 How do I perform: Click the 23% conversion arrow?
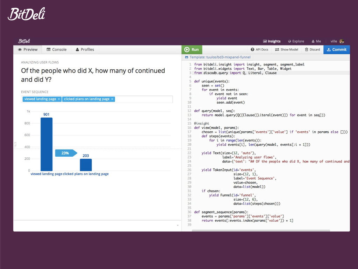pos(66,153)
